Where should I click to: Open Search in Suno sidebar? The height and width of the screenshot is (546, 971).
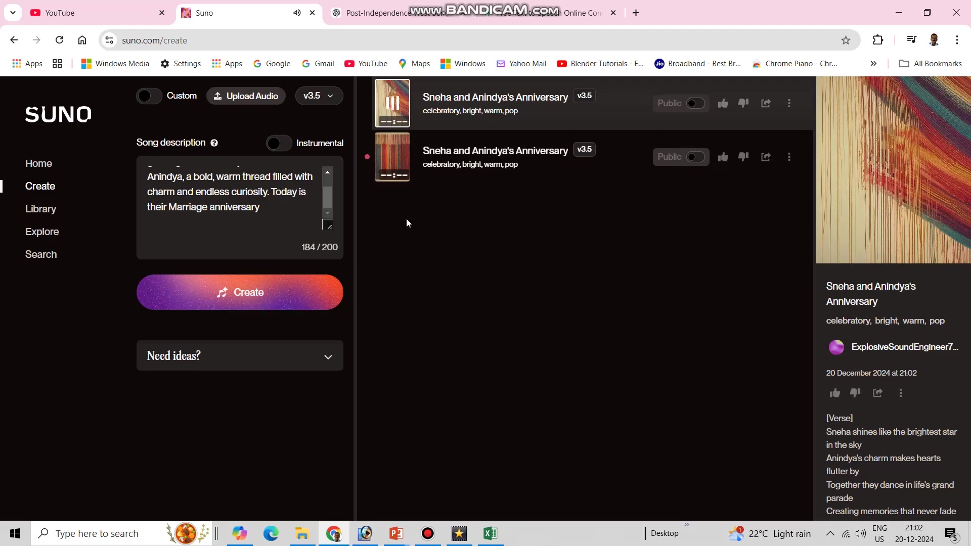coord(41,254)
